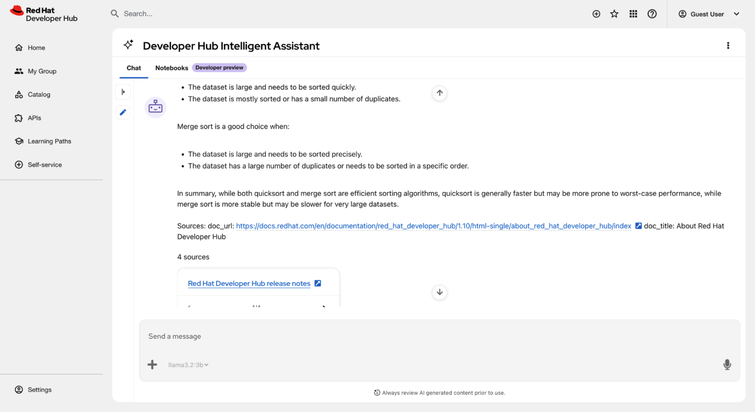
Task: Focus the Send a message field
Action: tap(439, 336)
